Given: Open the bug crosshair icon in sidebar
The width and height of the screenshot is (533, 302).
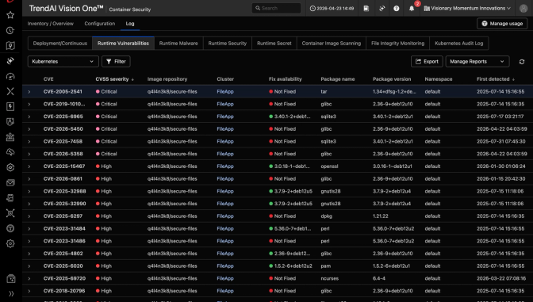Looking at the screenshot, I should point(10,213).
